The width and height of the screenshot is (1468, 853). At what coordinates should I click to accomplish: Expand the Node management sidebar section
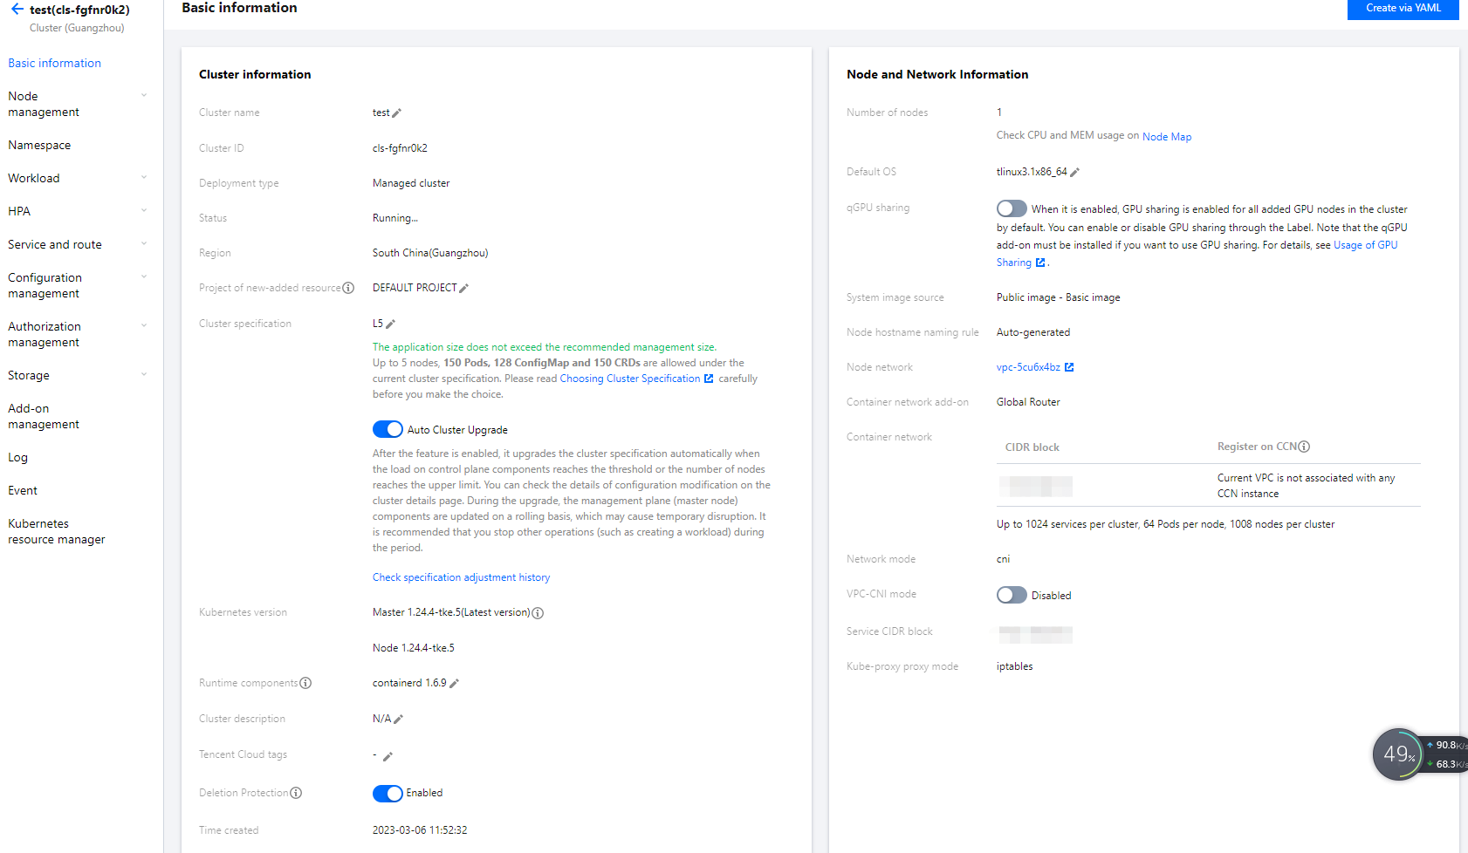(144, 96)
